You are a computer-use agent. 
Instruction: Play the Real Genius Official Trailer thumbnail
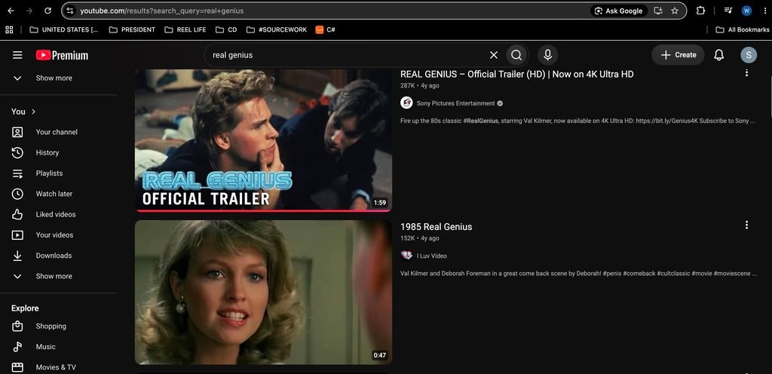click(x=263, y=139)
